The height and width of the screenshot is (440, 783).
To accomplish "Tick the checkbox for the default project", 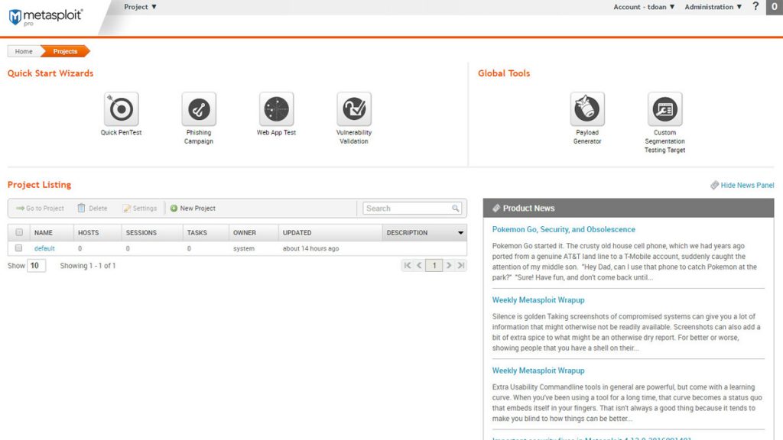I will pyautogui.click(x=19, y=248).
